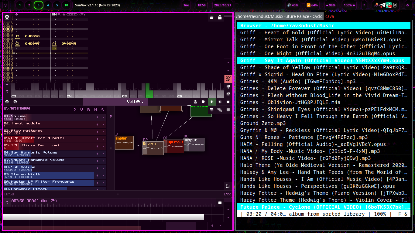Select workspace 5 in the top bar
Viewport: 415px width, 233px height.
click(x=57, y=5)
